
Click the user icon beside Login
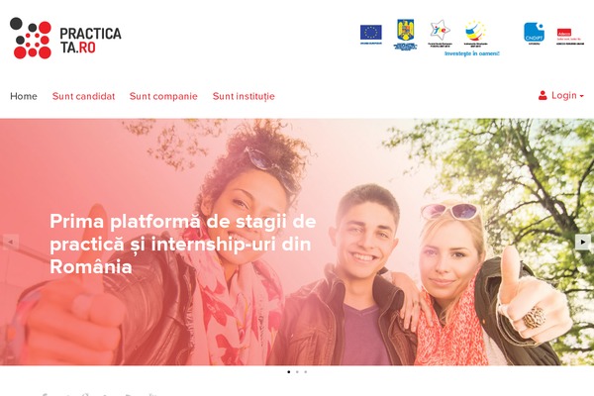543,95
